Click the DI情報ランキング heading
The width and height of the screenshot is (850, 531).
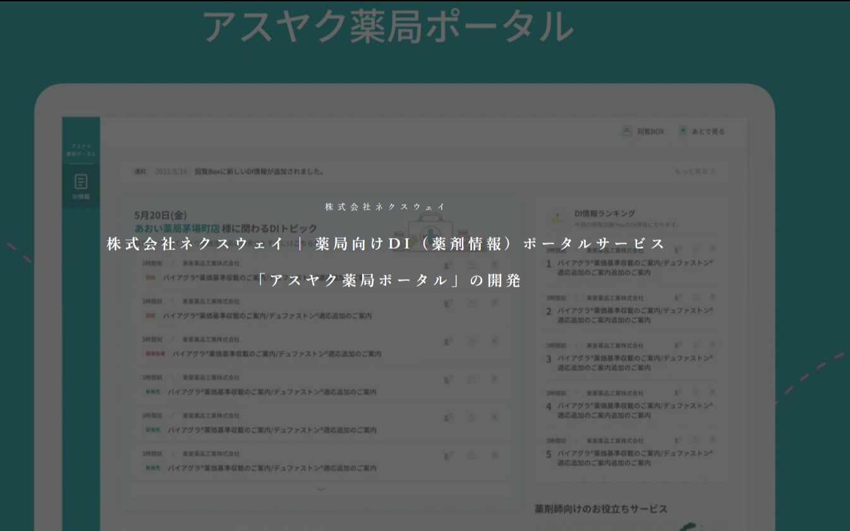pyautogui.click(x=605, y=213)
